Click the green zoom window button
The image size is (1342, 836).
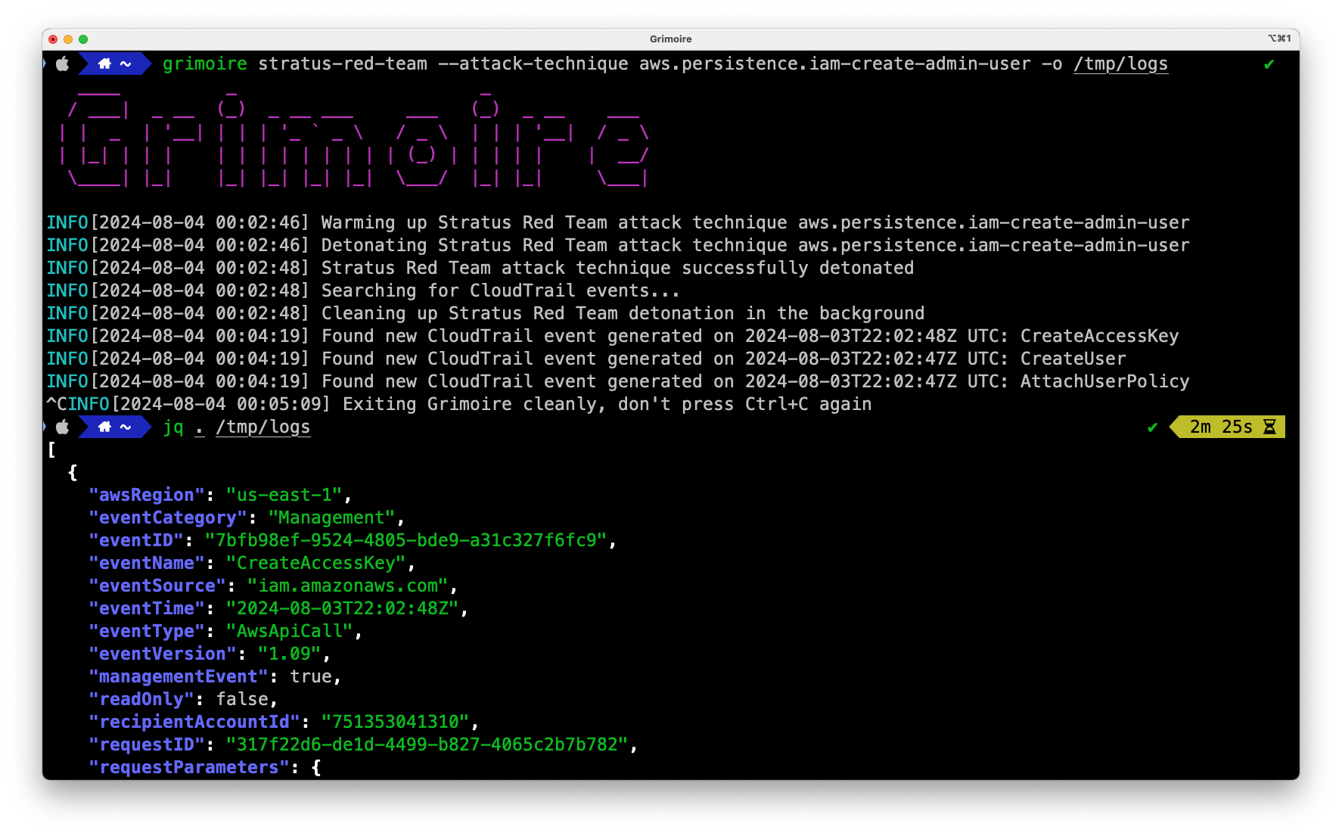(83, 39)
